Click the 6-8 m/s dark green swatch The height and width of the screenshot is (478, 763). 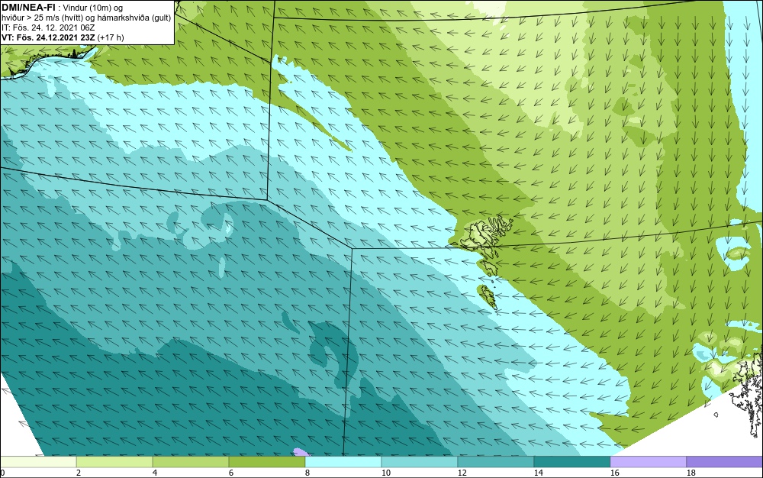(x=266, y=462)
